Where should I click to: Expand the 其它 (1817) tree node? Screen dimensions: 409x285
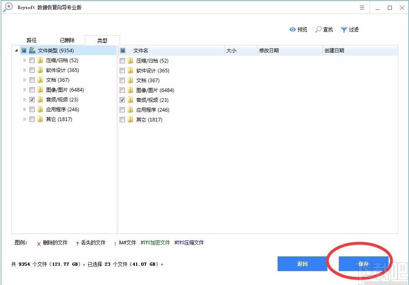coord(24,119)
